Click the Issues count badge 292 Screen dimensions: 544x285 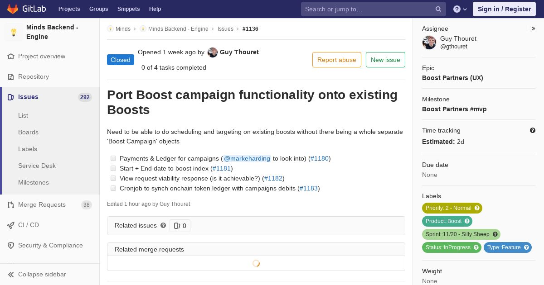[x=85, y=97]
